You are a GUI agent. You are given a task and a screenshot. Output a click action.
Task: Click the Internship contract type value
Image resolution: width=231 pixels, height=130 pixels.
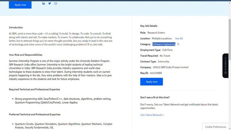(164, 62)
